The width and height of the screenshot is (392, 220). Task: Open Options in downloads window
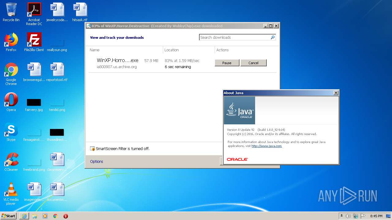tap(96, 161)
